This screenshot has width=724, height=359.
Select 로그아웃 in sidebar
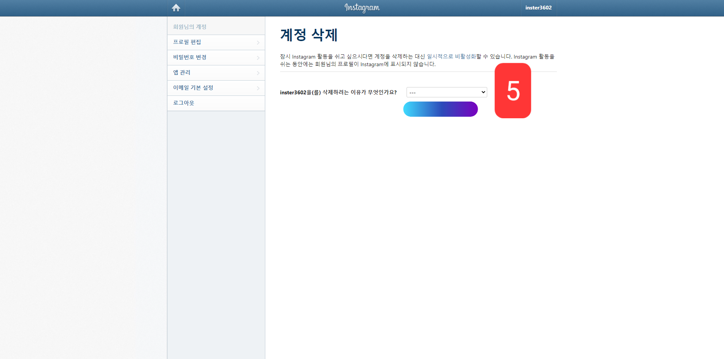(216, 103)
